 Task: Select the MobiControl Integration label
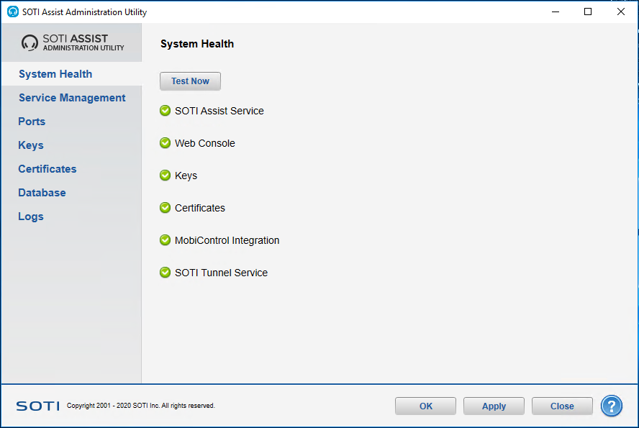[x=227, y=240]
